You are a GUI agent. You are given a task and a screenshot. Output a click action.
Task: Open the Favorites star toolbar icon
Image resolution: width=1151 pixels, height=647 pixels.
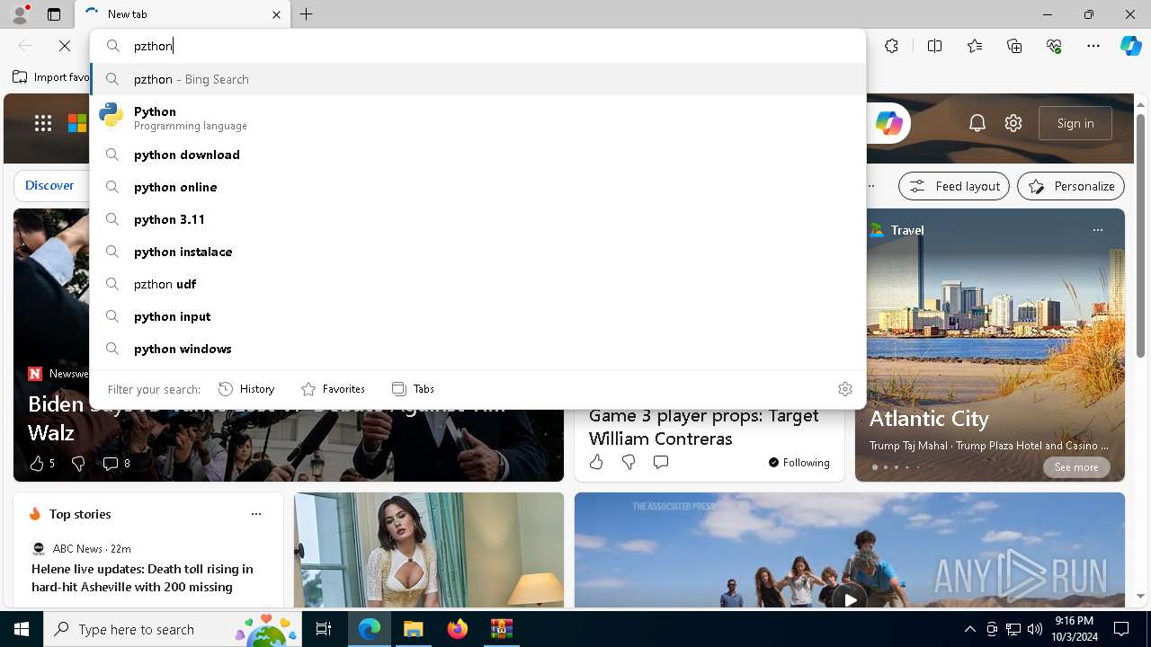coord(975,46)
